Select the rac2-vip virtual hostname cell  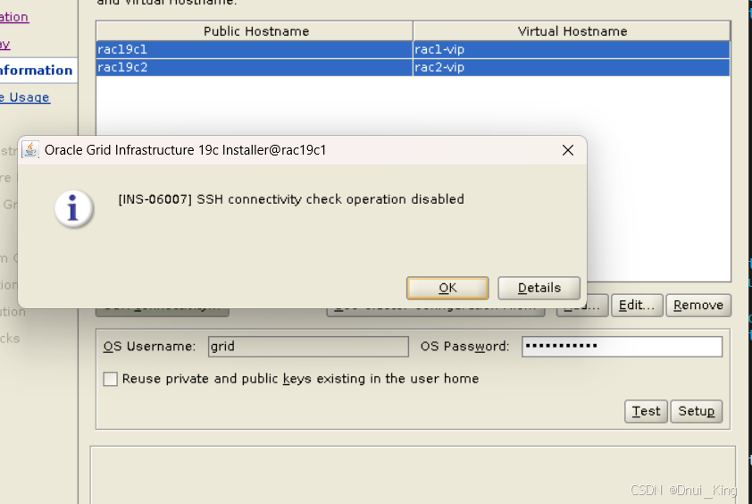tap(572, 67)
